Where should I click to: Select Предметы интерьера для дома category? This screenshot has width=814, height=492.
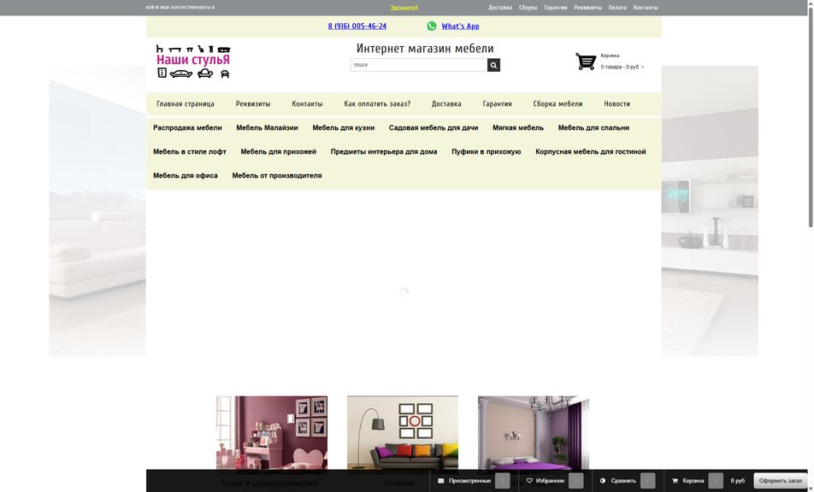pos(384,151)
